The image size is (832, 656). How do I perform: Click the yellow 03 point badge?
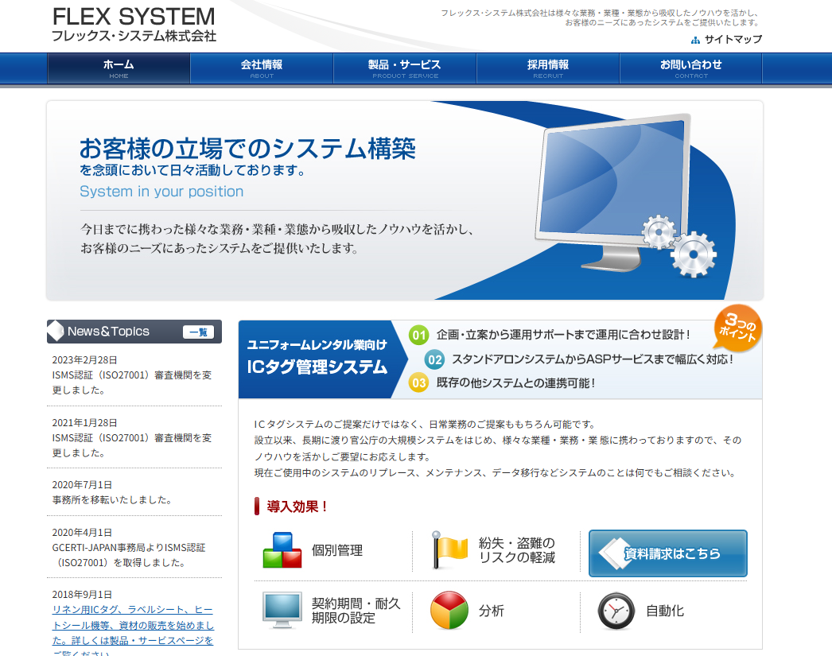pos(419,383)
